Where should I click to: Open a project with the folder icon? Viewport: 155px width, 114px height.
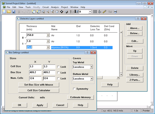point(9,12)
